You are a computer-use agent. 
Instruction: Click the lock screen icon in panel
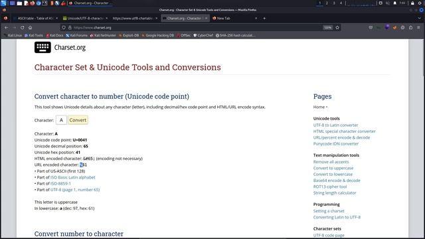tap(412, 3)
